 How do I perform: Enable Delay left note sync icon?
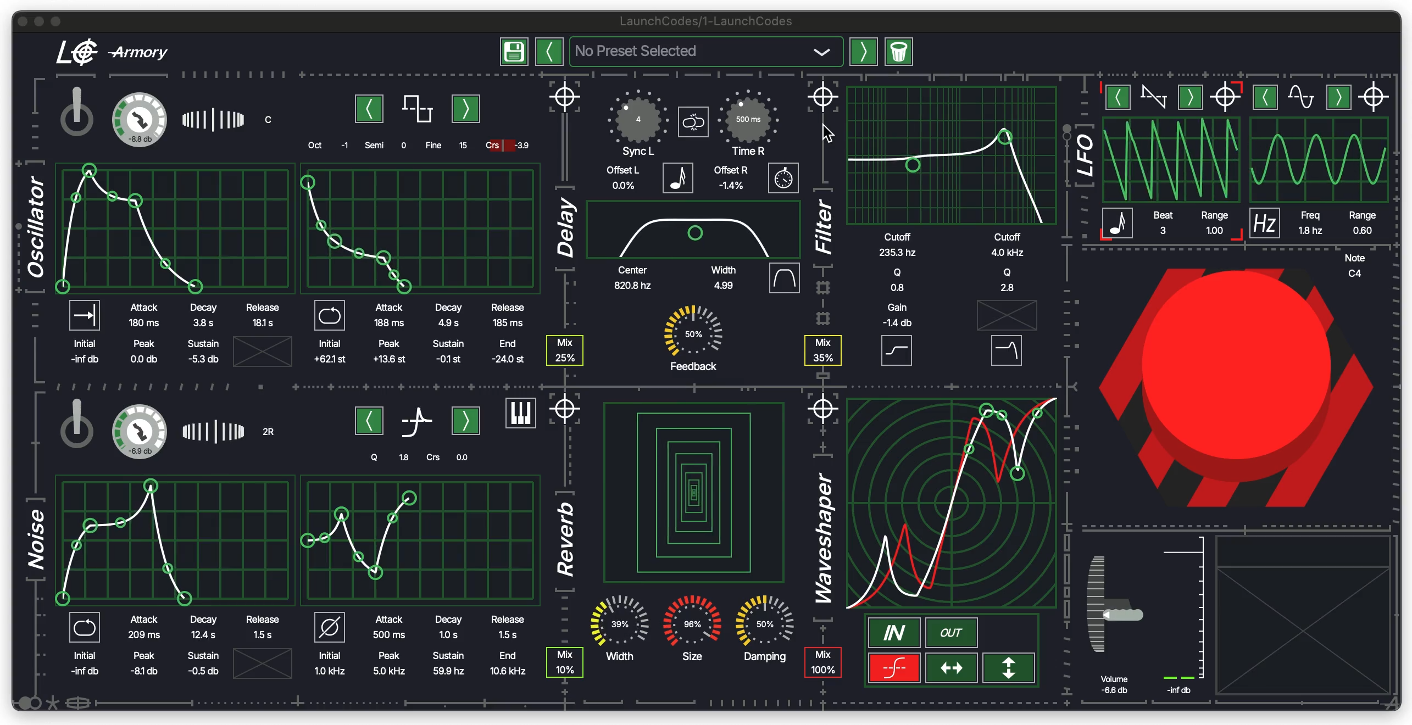pos(678,178)
